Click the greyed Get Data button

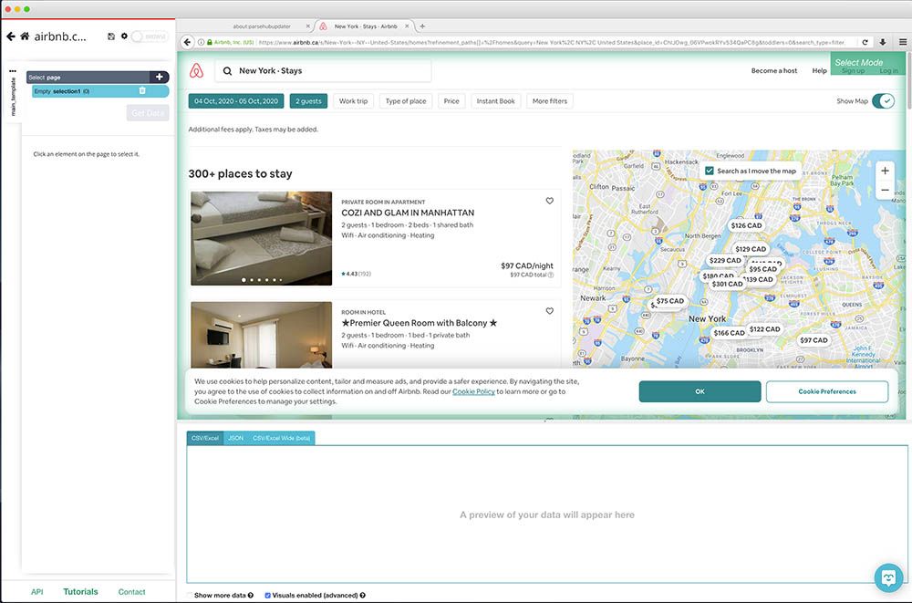pos(148,113)
